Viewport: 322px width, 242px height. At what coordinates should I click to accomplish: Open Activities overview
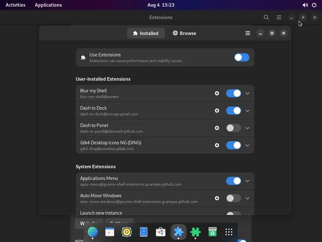[15, 5]
